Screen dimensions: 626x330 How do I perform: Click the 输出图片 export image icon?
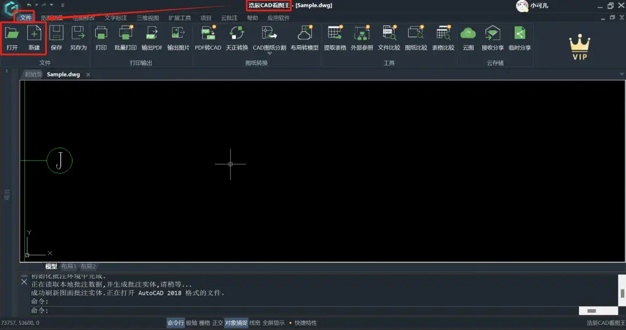pyautogui.click(x=178, y=33)
